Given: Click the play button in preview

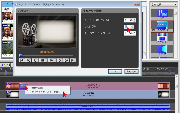Looking at the screenshot, I should [x=52, y=60].
